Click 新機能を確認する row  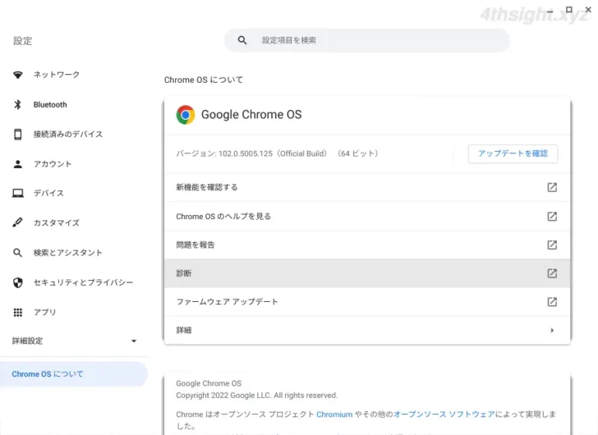pos(367,187)
